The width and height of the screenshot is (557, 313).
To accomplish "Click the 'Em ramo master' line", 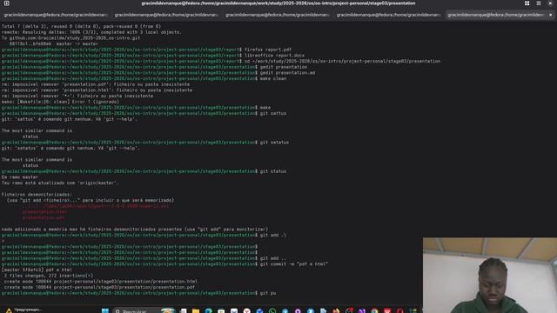I will 20,177.
